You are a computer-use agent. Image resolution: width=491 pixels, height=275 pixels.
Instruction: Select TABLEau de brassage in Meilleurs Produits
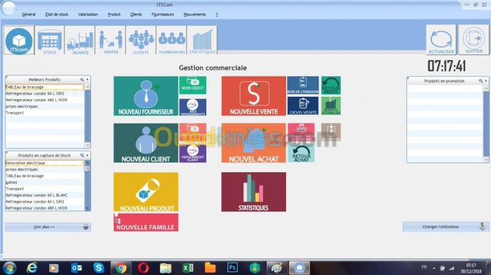(x=44, y=87)
